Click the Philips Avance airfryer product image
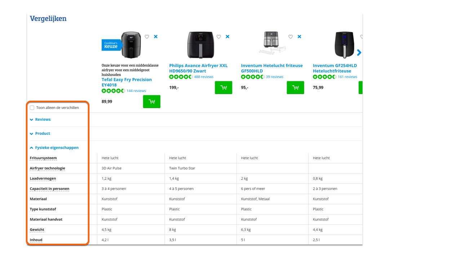 tap(200, 45)
